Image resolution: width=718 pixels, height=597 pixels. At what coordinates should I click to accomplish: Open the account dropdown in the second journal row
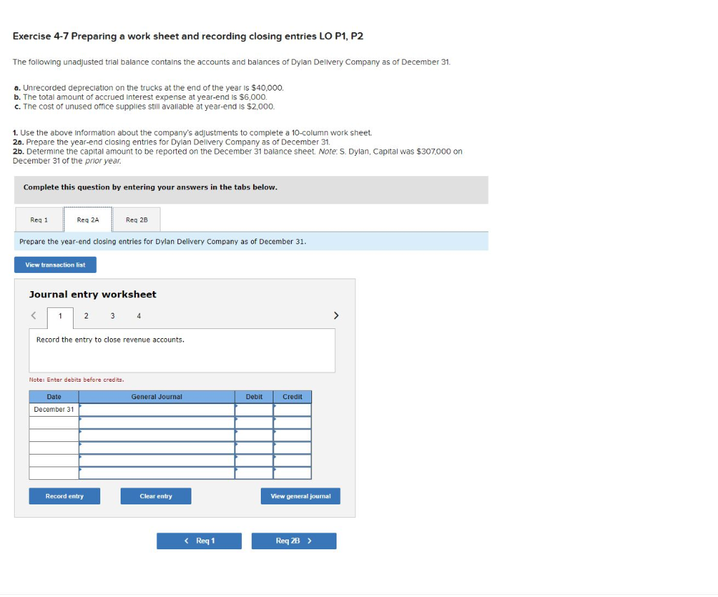(x=156, y=422)
